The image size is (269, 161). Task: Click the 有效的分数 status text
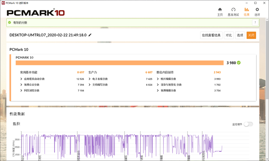20,22
